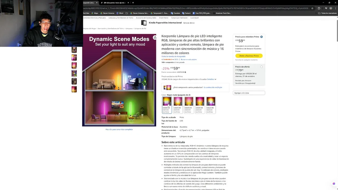Open the Chrome profile avatar
Viewport: 338px width, 190px height.
(x=331, y=8)
